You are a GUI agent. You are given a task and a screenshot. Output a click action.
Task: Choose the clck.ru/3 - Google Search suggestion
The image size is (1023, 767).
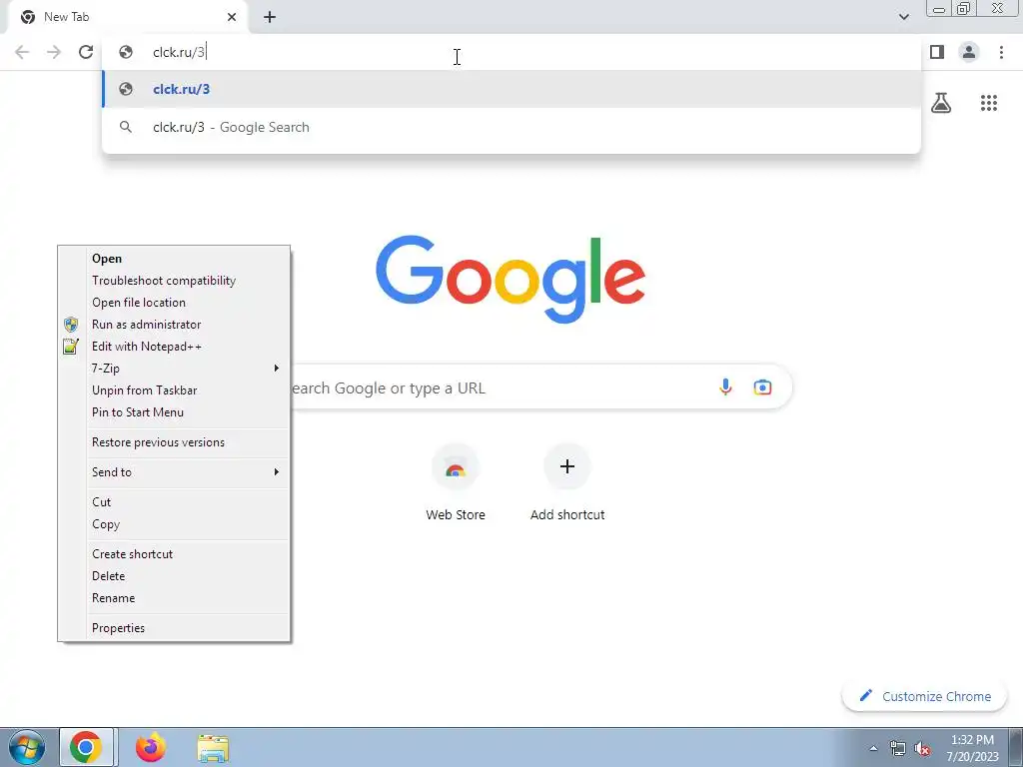pos(511,127)
